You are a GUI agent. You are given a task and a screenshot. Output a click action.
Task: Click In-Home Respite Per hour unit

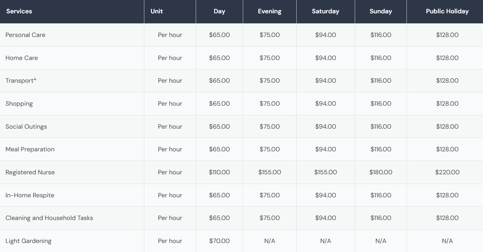coord(170,195)
